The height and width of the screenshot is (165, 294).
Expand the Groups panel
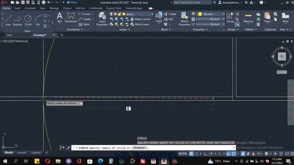click(233, 29)
